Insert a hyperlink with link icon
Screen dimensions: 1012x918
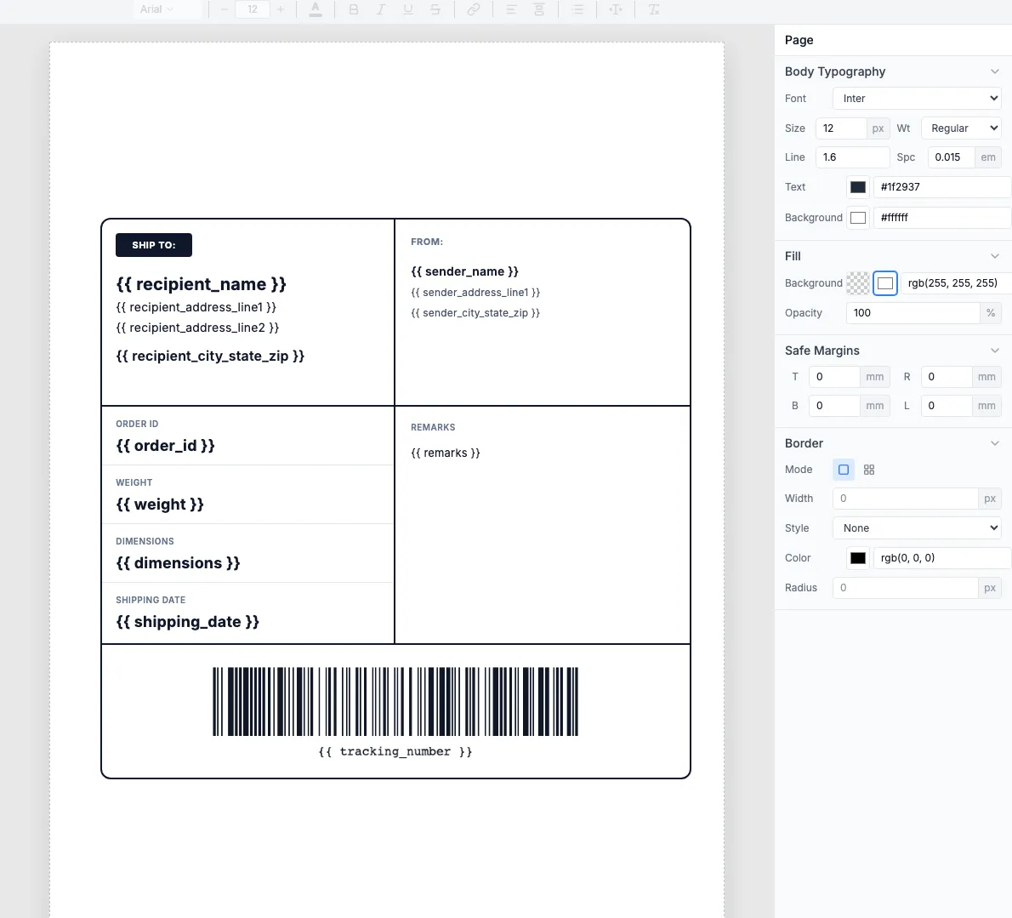click(474, 9)
